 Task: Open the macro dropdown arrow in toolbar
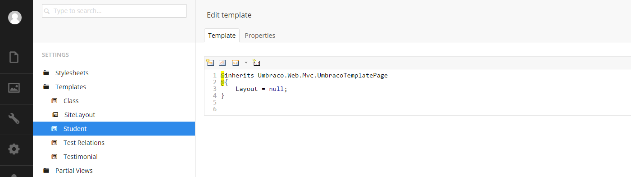pyautogui.click(x=246, y=63)
